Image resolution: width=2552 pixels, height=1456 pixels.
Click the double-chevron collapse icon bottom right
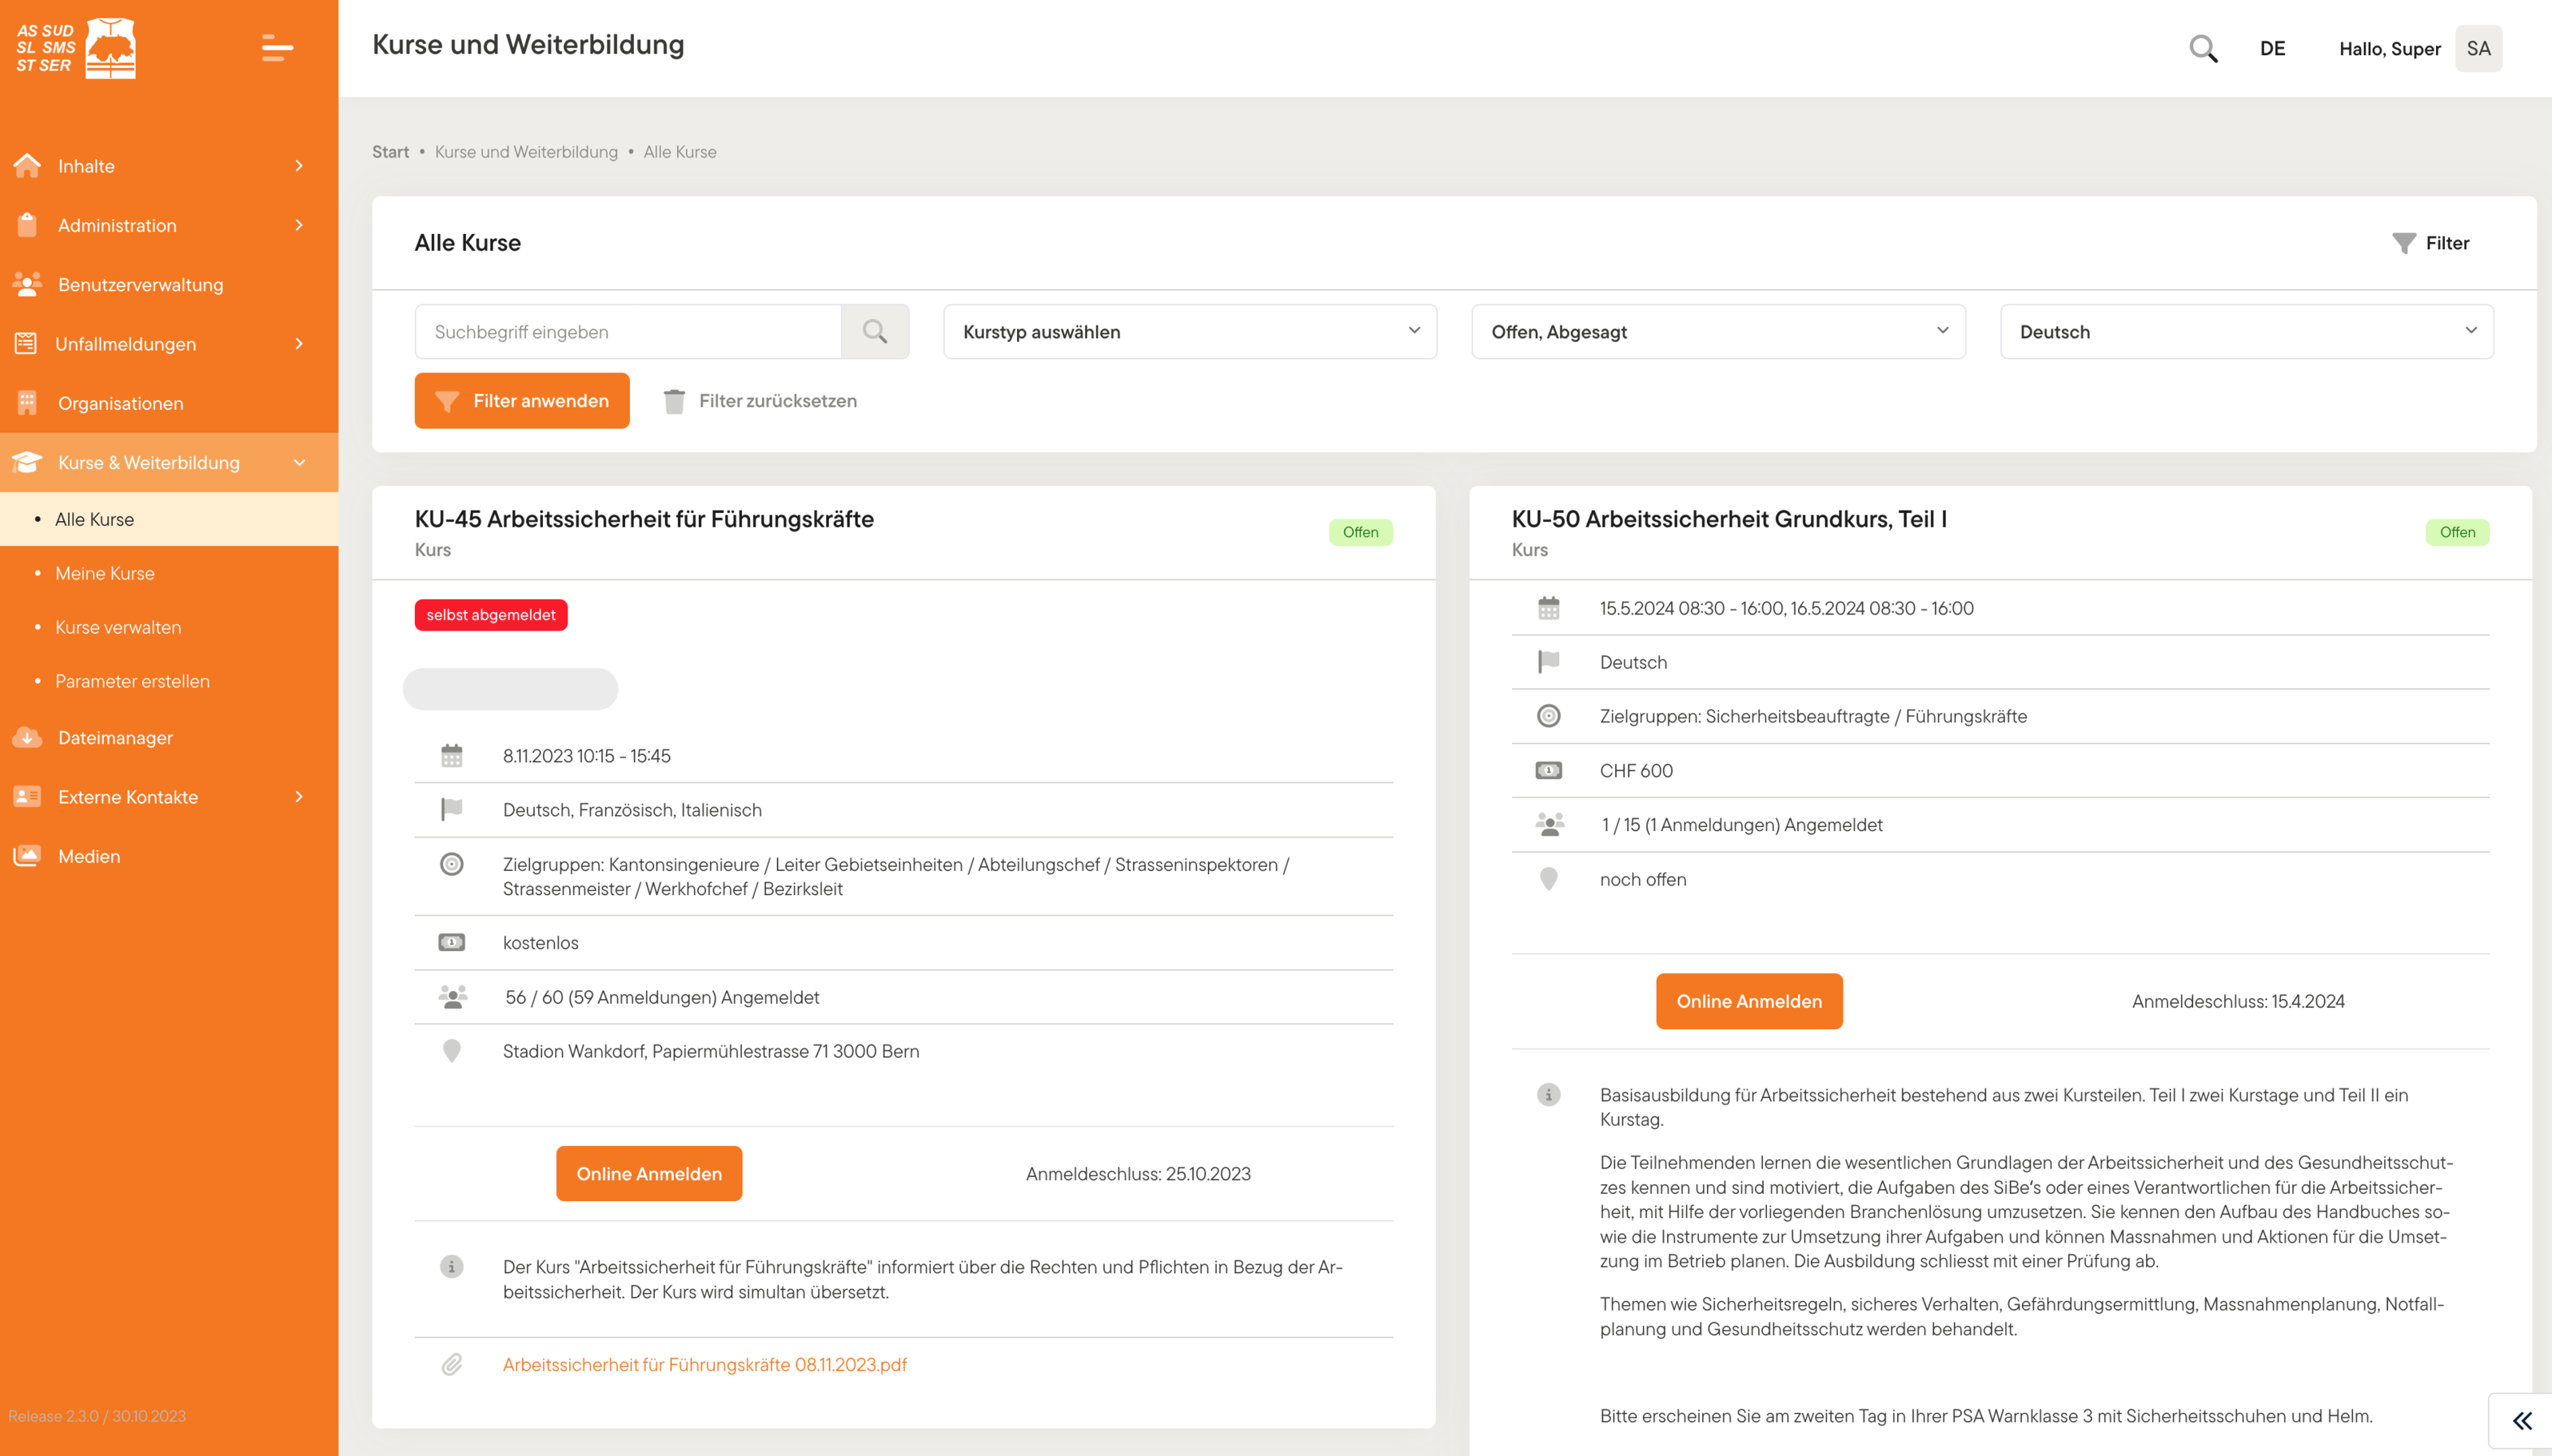coord(2522,1421)
